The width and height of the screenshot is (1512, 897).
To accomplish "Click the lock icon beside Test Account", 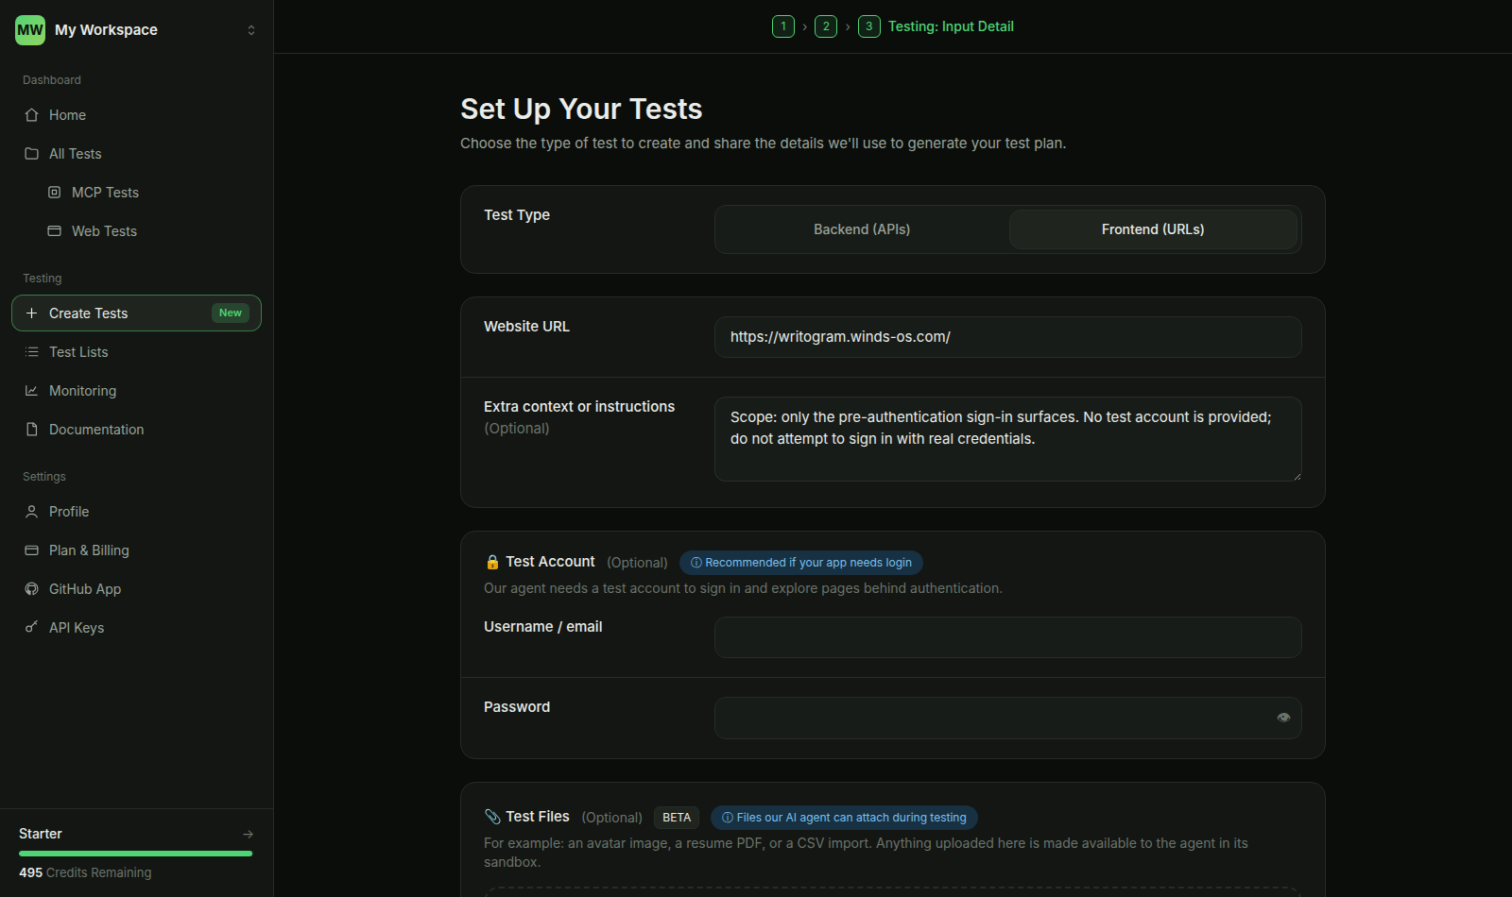I will click(x=492, y=562).
